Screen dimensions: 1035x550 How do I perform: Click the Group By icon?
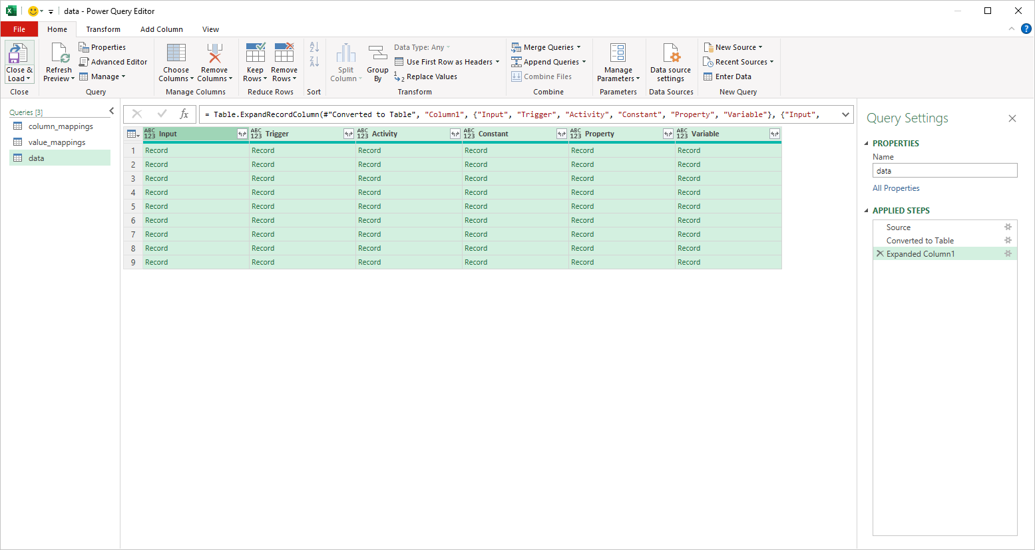click(x=377, y=54)
